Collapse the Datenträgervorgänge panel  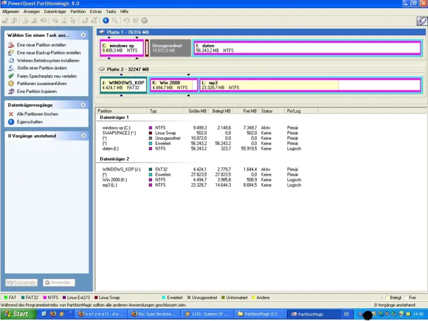[83, 105]
